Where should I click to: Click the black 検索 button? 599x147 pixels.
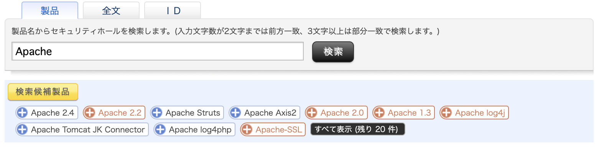pyautogui.click(x=333, y=52)
